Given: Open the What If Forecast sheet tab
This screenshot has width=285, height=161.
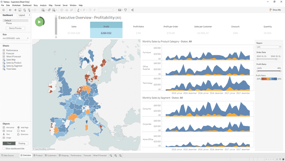Looking at the screenshot, I should coord(100,155).
